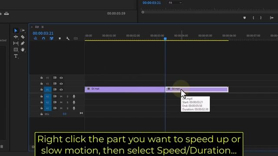This screenshot has width=278, height=156.
Task: Select the Track Select Forward tool
Action: (x=23, y=30)
